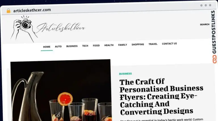Open the Personalised Business Flyers article headline

tap(161, 97)
